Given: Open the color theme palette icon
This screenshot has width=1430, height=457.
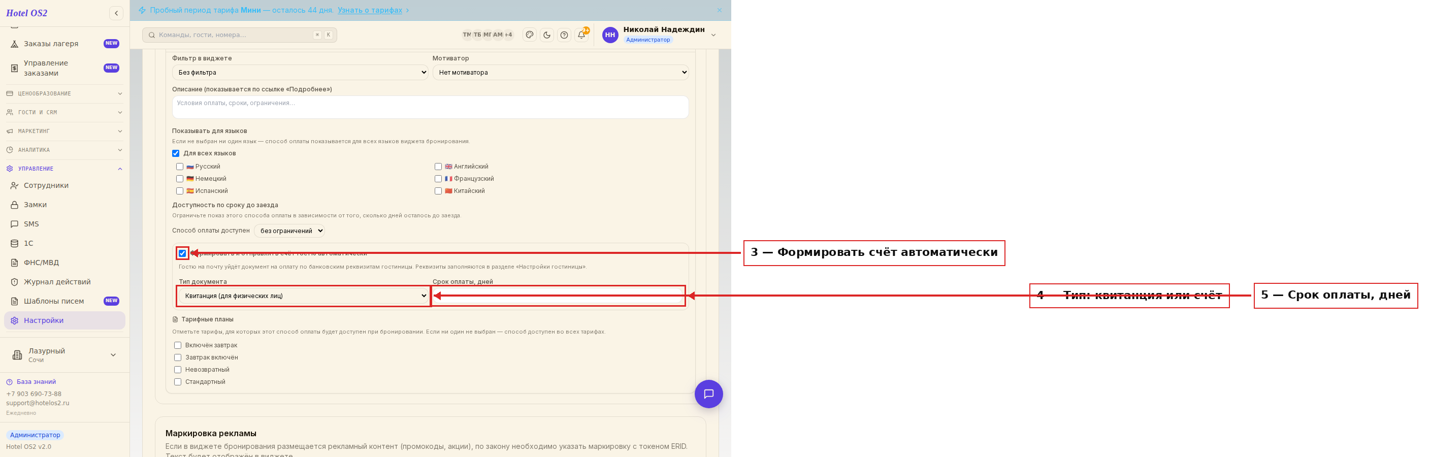Looking at the screenshot, I should 530,35.
